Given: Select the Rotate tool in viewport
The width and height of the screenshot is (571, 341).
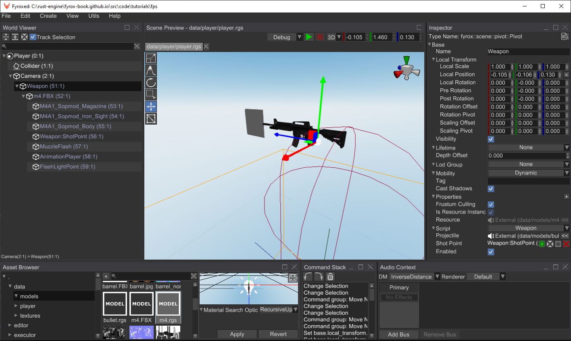Looking at the screenshot, I should (151, 82).
